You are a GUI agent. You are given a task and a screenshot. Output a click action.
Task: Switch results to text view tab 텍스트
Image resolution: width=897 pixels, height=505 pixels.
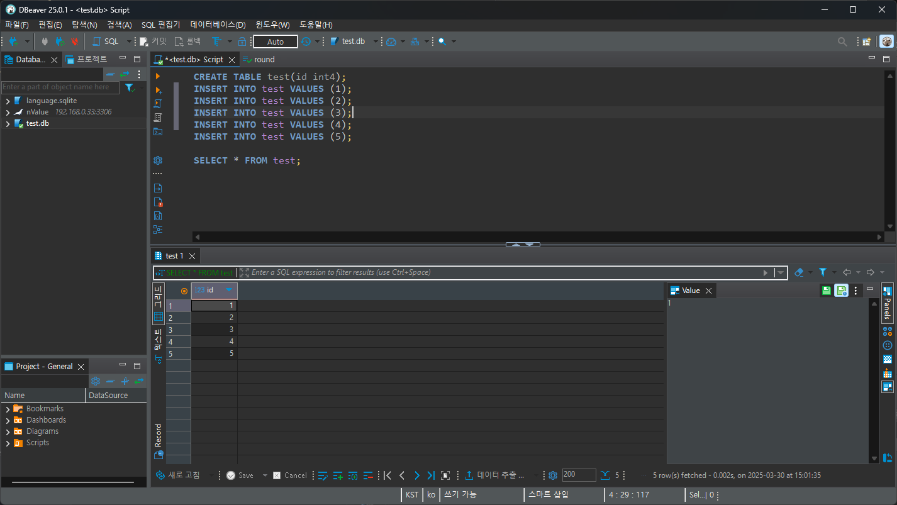(158, 345)
